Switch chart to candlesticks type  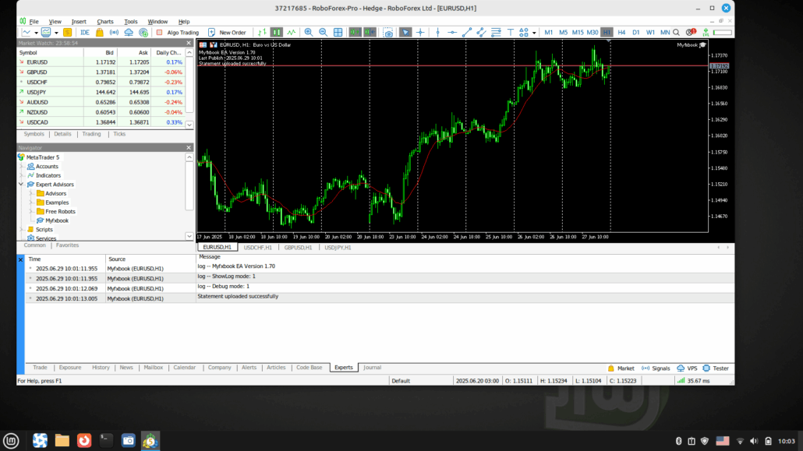click(277, 32)
